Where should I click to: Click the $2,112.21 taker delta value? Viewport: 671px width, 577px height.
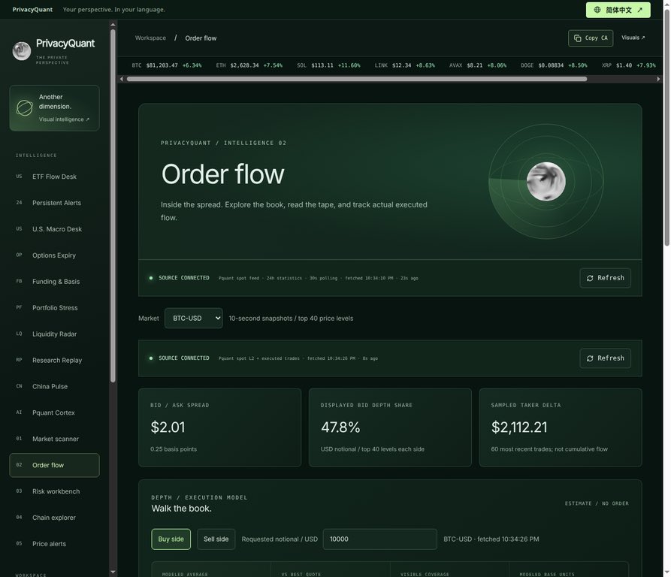[x=519, y=427]
